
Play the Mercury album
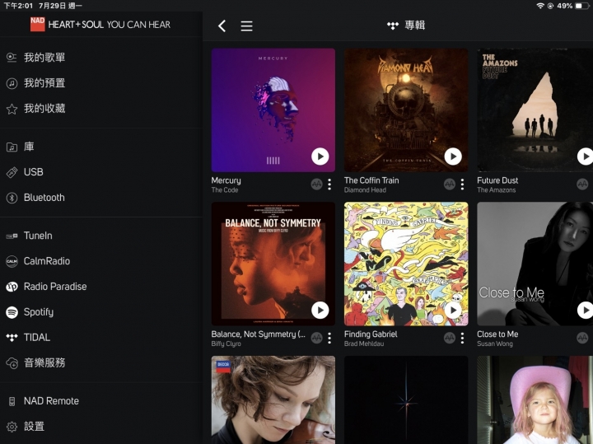[x=320, y=157]
